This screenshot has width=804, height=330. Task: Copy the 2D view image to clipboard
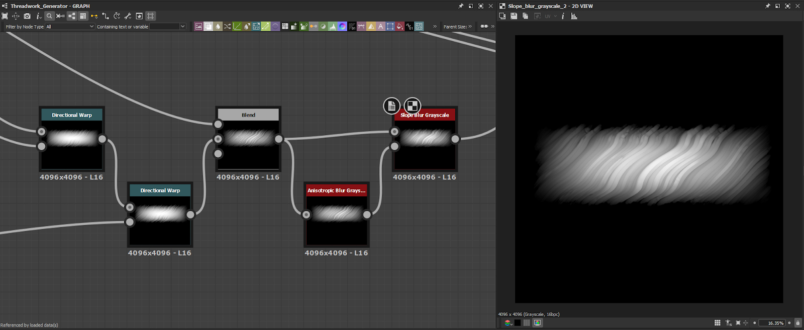point(502,16)
